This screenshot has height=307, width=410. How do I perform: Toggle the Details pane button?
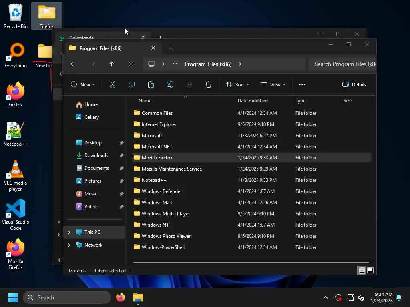pyautogui.click(x=354, y=85)
